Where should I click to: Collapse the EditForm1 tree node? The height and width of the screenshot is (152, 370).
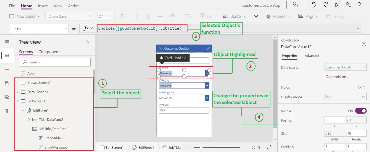23,110
